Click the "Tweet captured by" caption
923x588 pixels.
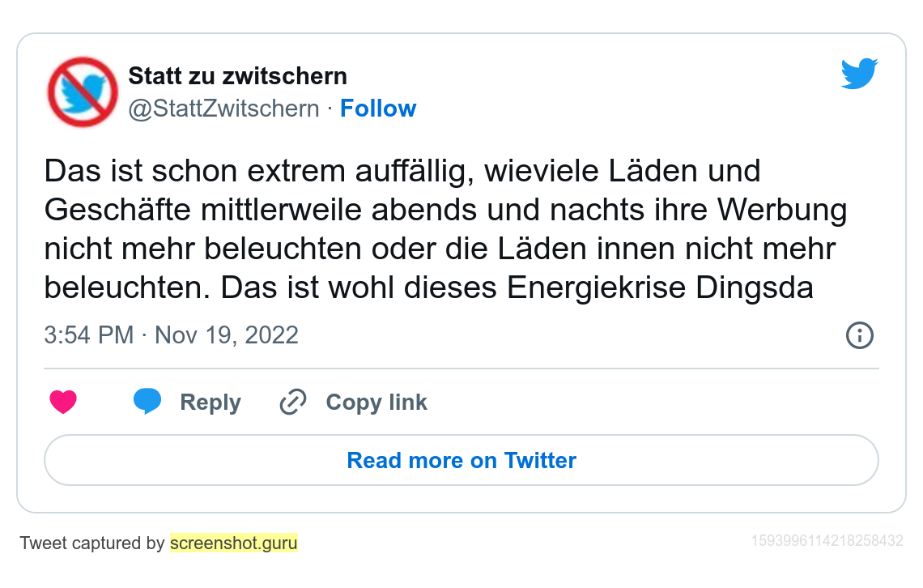[x=92, y=543]
